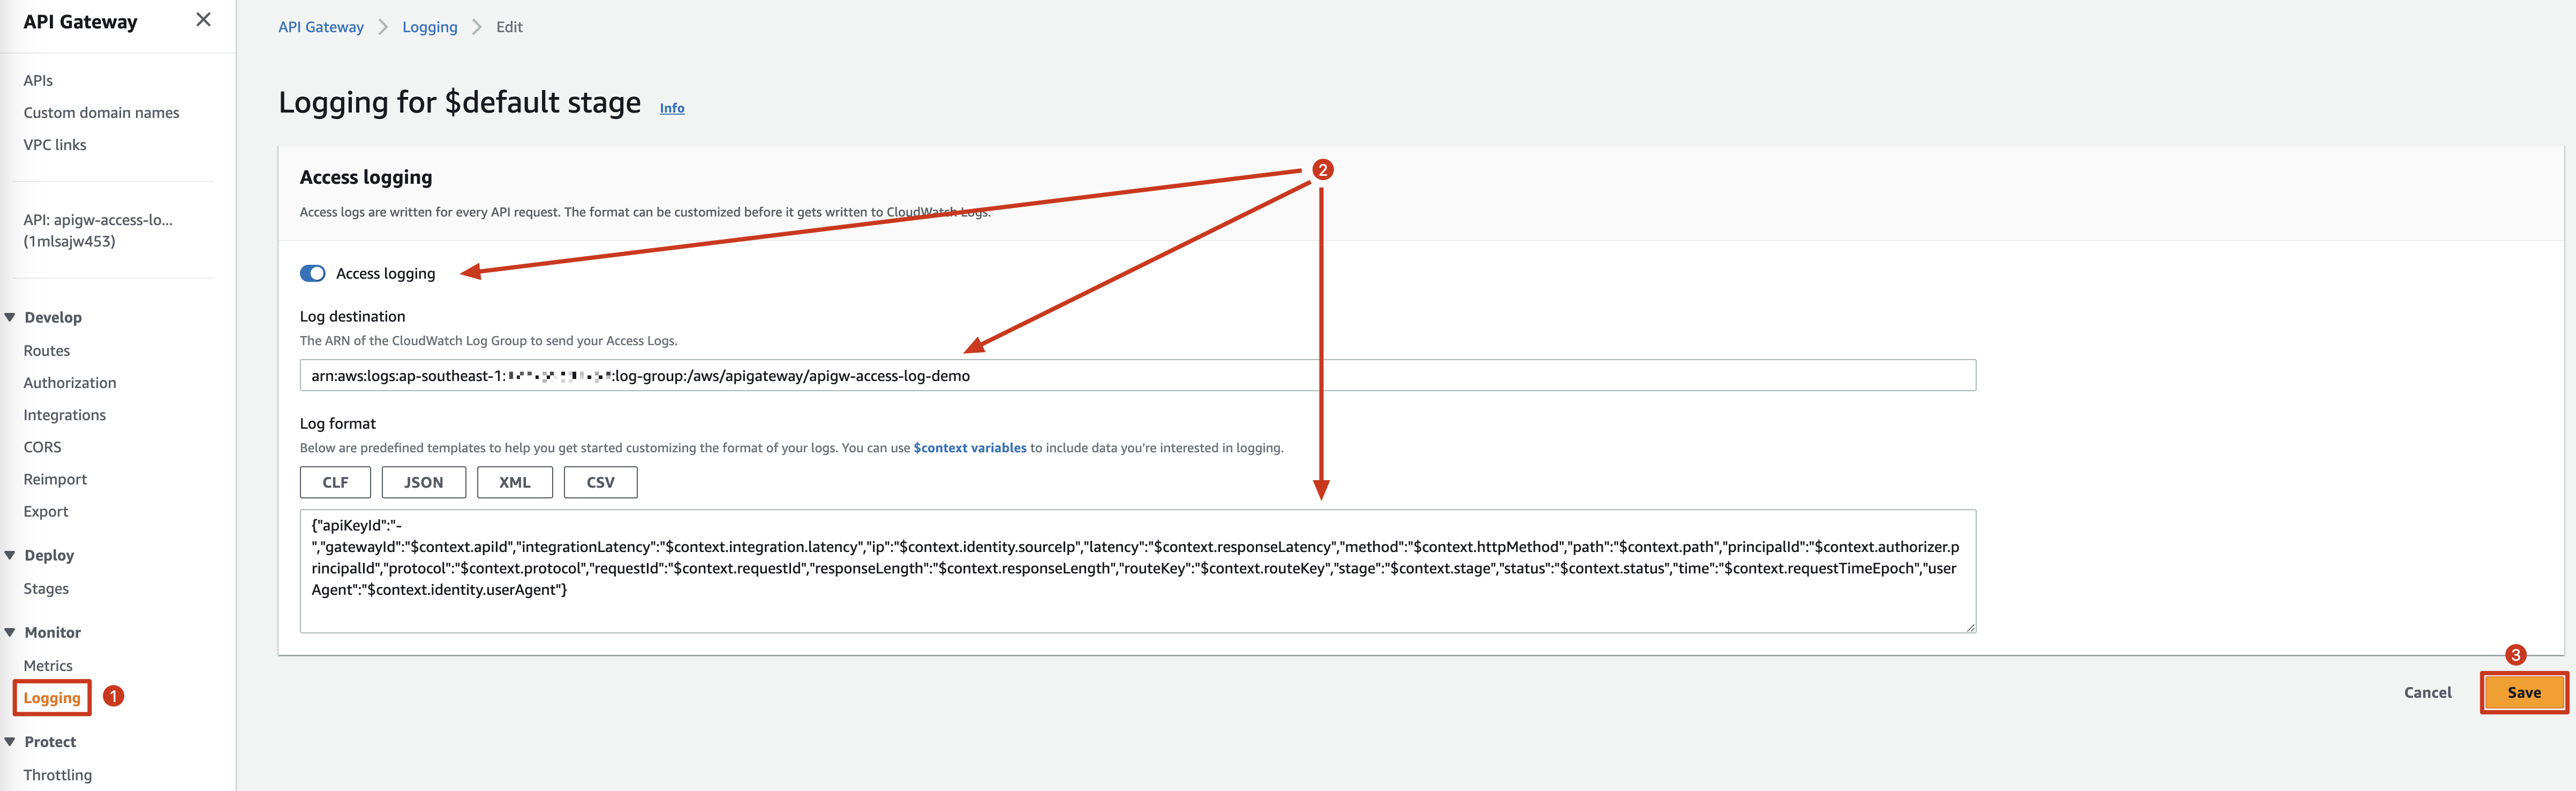Viewport: 2576px width, 791px height.
Task: Open Routes page
Action: (x=47, y=350)
